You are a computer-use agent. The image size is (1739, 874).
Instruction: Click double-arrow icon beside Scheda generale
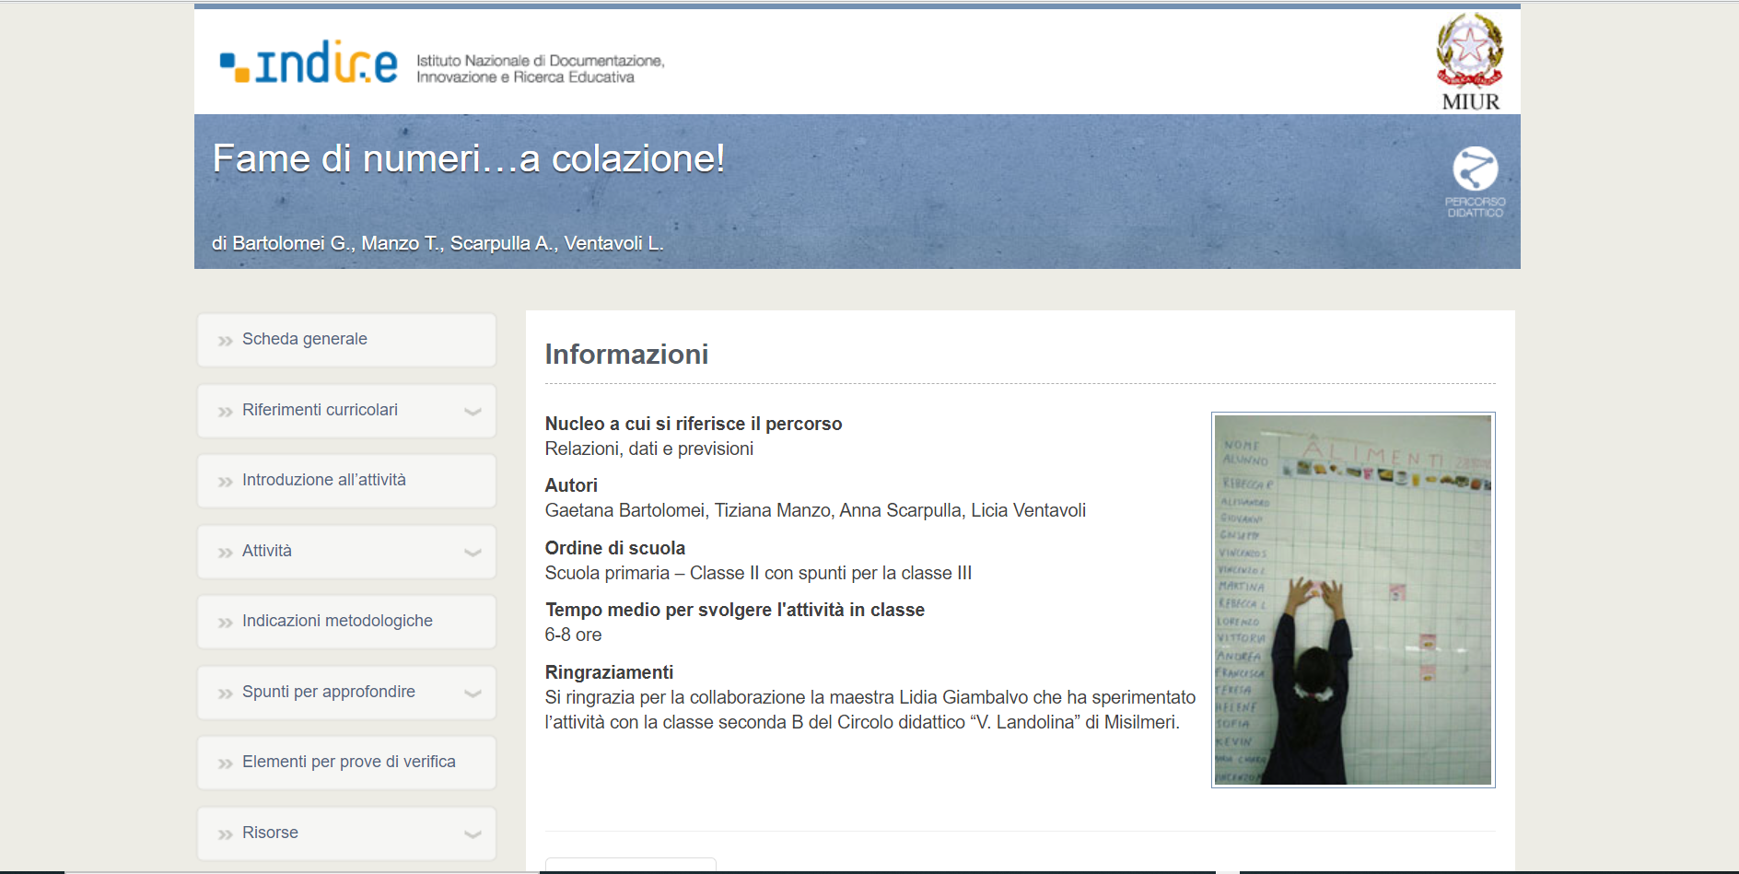225,341
